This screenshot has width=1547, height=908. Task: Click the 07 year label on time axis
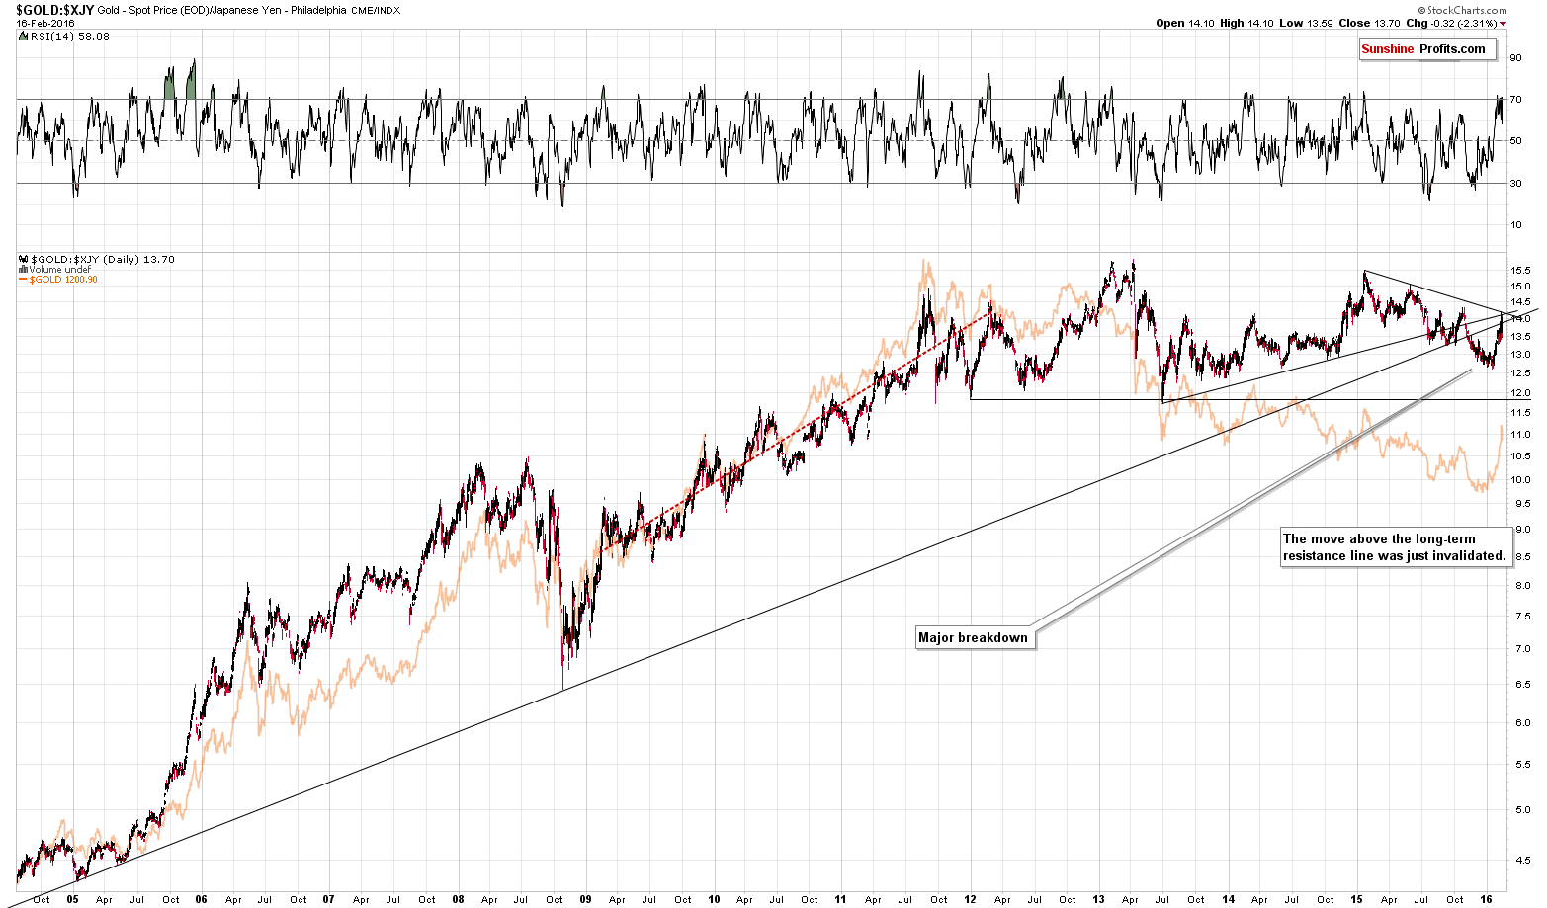tap(329, 900)
